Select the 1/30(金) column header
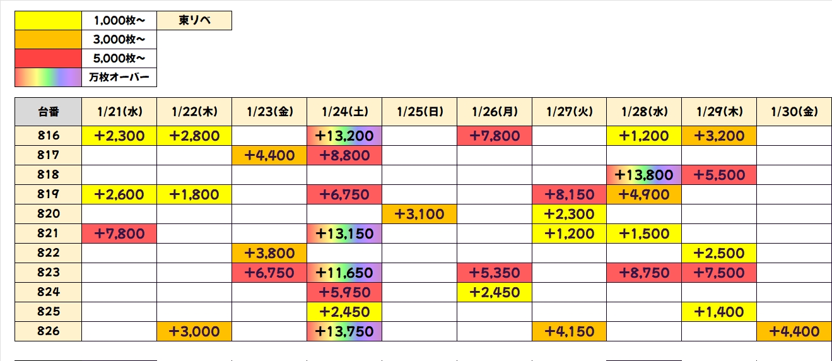Viewport: 832px width, 361px height. coord(794,112)
